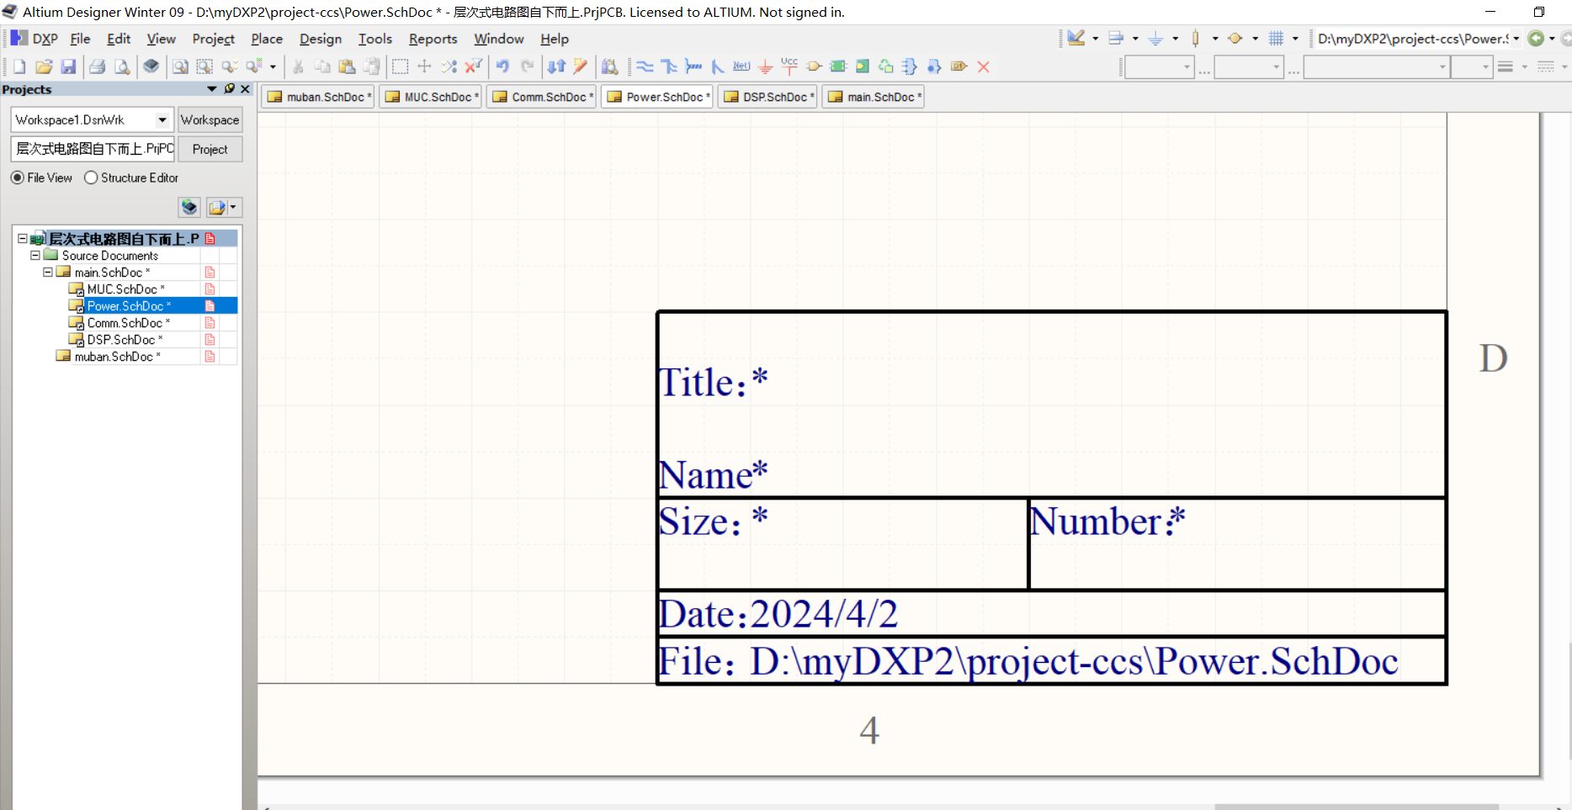This screenshot has height=810, width=1572.
Task: Open the dropdown arrow beside the panel's open-folder icon
Action: [233, 207]
